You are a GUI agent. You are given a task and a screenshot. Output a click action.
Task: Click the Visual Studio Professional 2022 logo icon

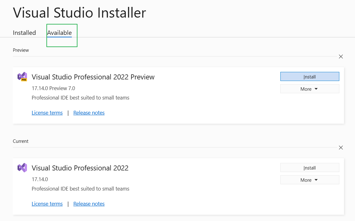point(22,168)
